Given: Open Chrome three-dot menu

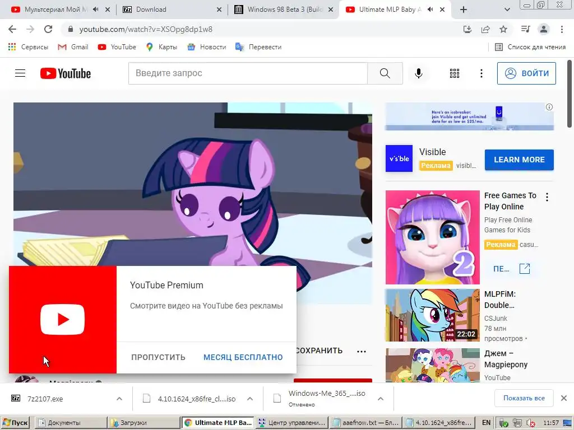Looking at the screenshot, I should click(x=562, y=29).
